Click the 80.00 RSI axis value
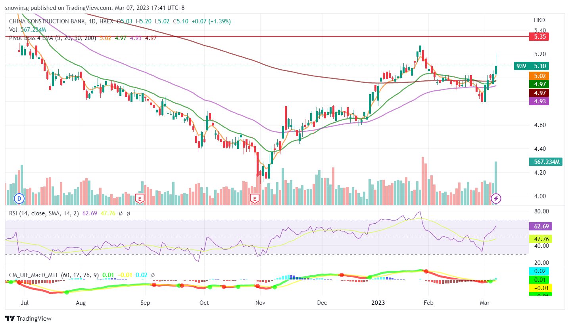The width and height of the screenshot is (570, 327). tap(541, 211)
